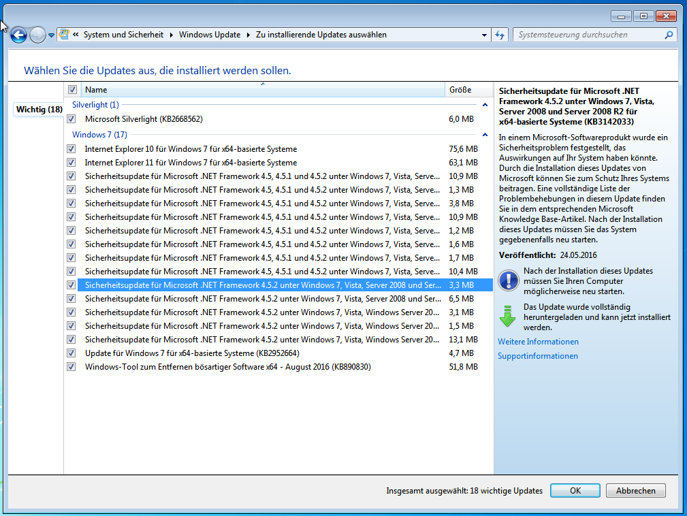Collapse the Windows 7 (17) group
Image resolution: width=687 pixels, height=516 pixels.
point(485,135)
